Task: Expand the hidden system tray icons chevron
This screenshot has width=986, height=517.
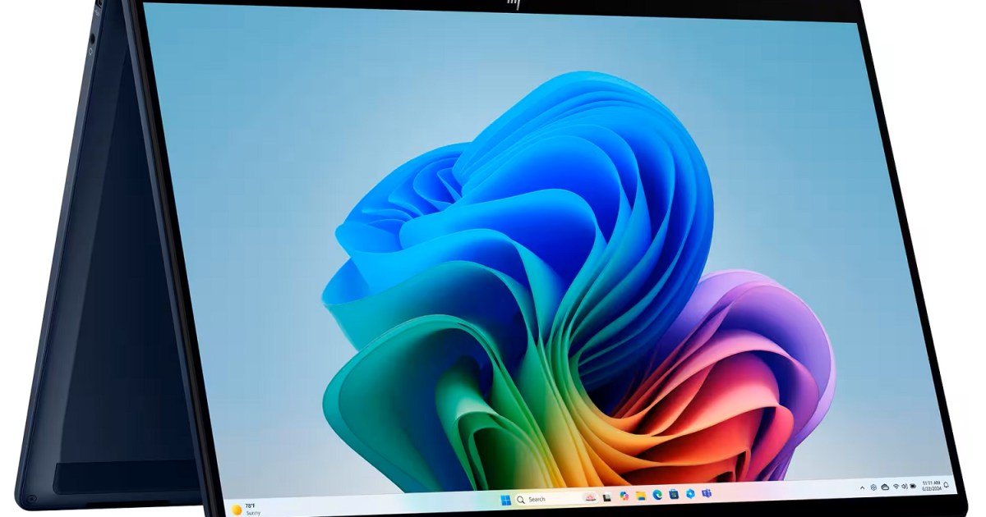Action: tap(862, 488)
